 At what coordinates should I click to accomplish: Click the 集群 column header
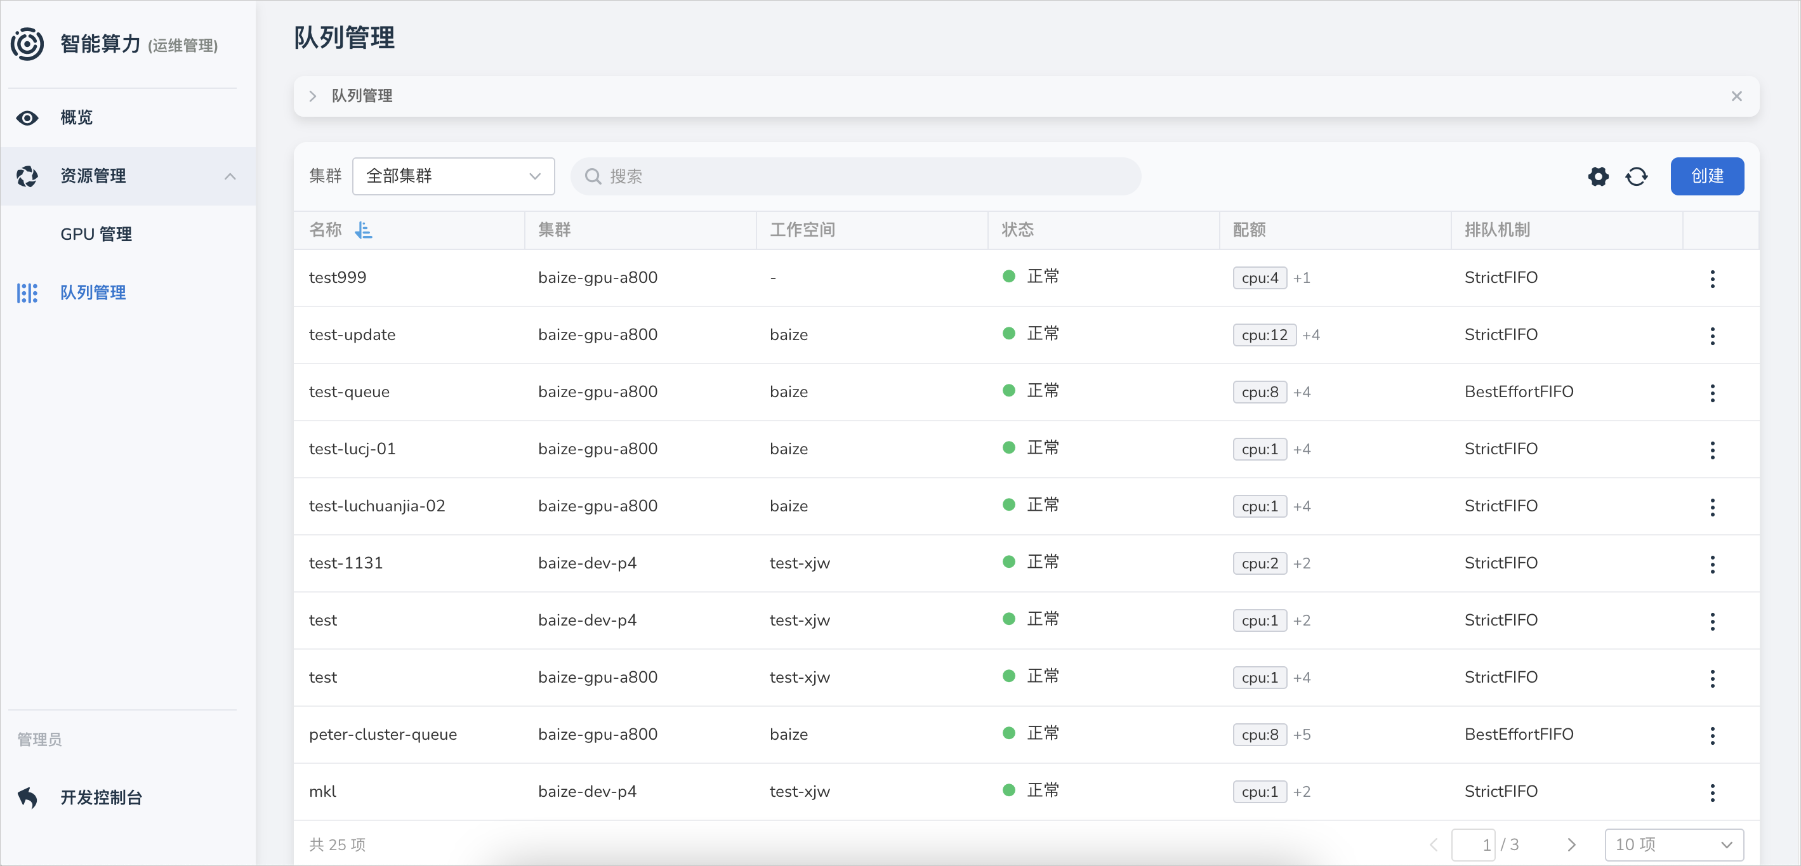pyautogui.click(x=555, y=230)
